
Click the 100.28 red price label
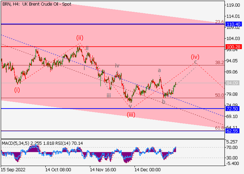[234, 47]
